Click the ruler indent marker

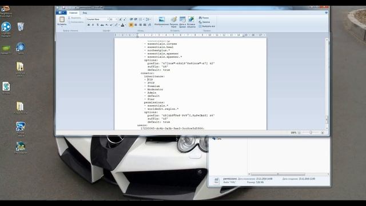(137, 35)
